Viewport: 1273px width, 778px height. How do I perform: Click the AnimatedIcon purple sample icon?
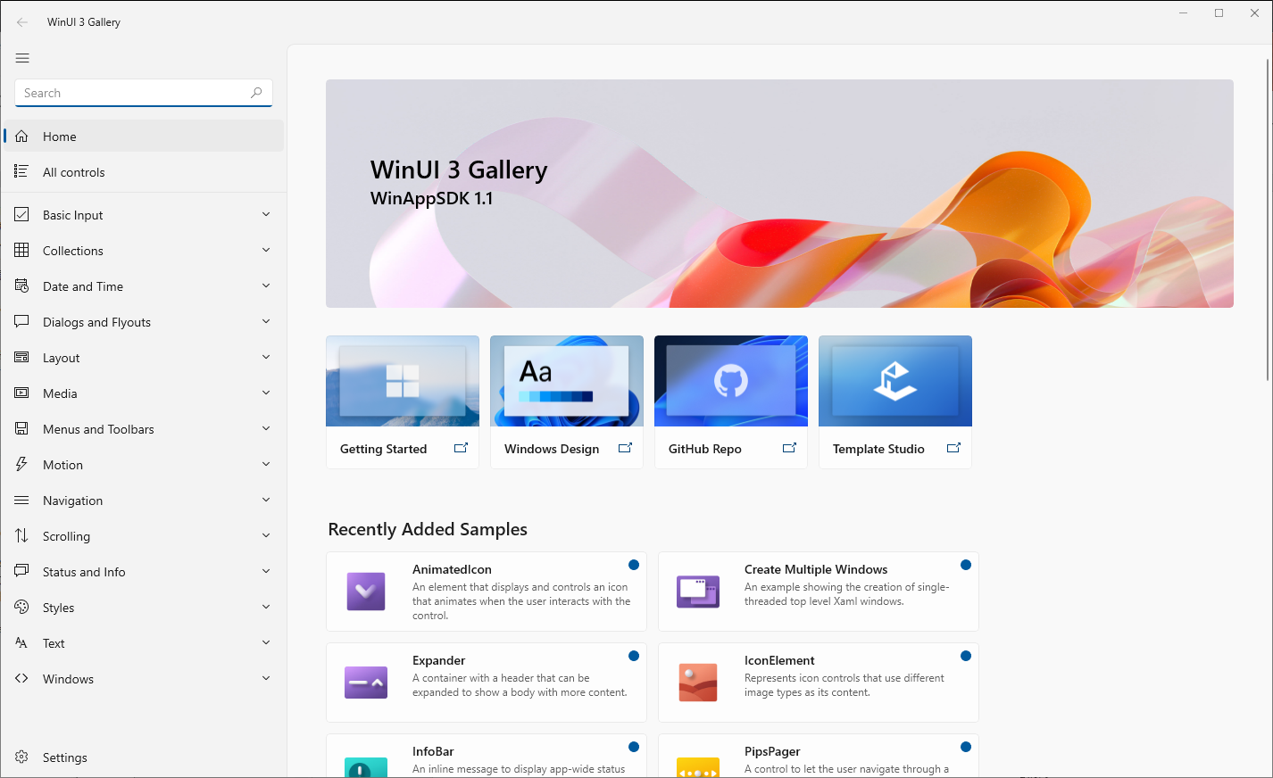366,592
